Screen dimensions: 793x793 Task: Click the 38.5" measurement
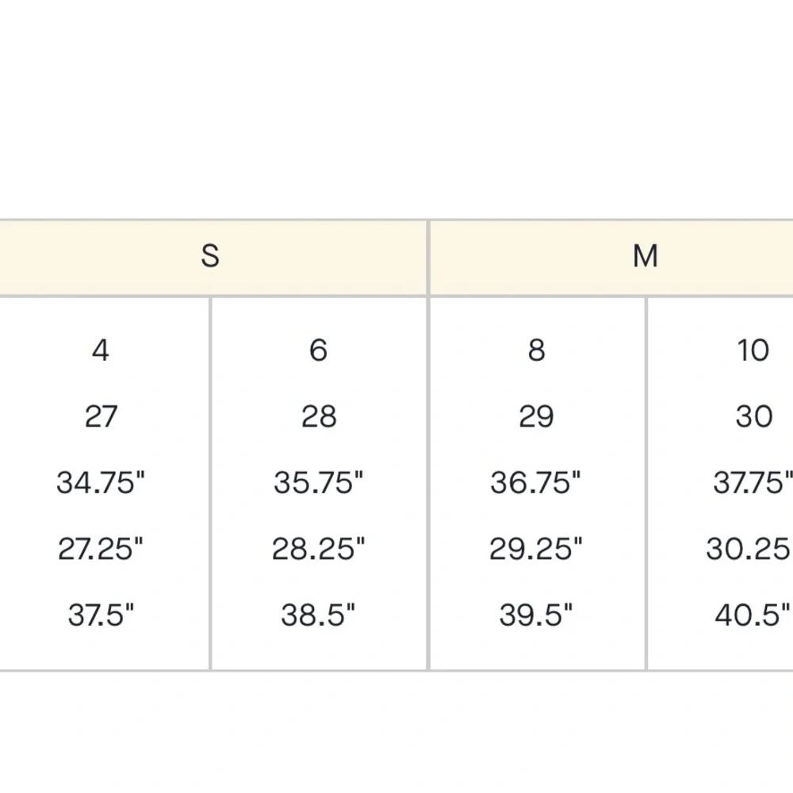318,615
